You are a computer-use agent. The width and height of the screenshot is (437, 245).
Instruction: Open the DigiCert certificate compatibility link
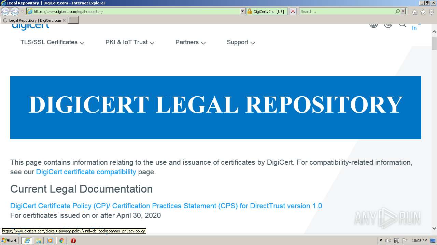[86, 172]
